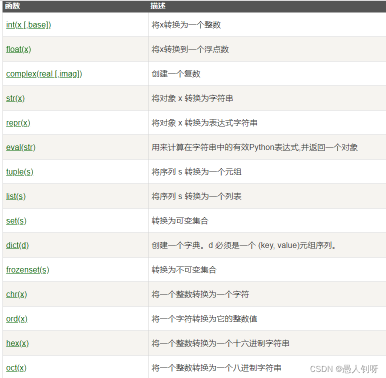Click the 描述 column header
The height and width of the screenshot is (378, 386).
pyautogui.click(x=158, y=6)
